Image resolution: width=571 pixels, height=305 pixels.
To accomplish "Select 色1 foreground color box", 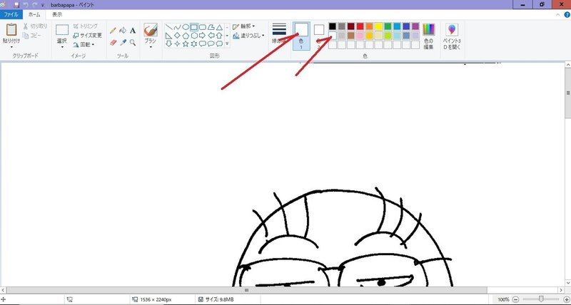I will (x=301, y=36).
